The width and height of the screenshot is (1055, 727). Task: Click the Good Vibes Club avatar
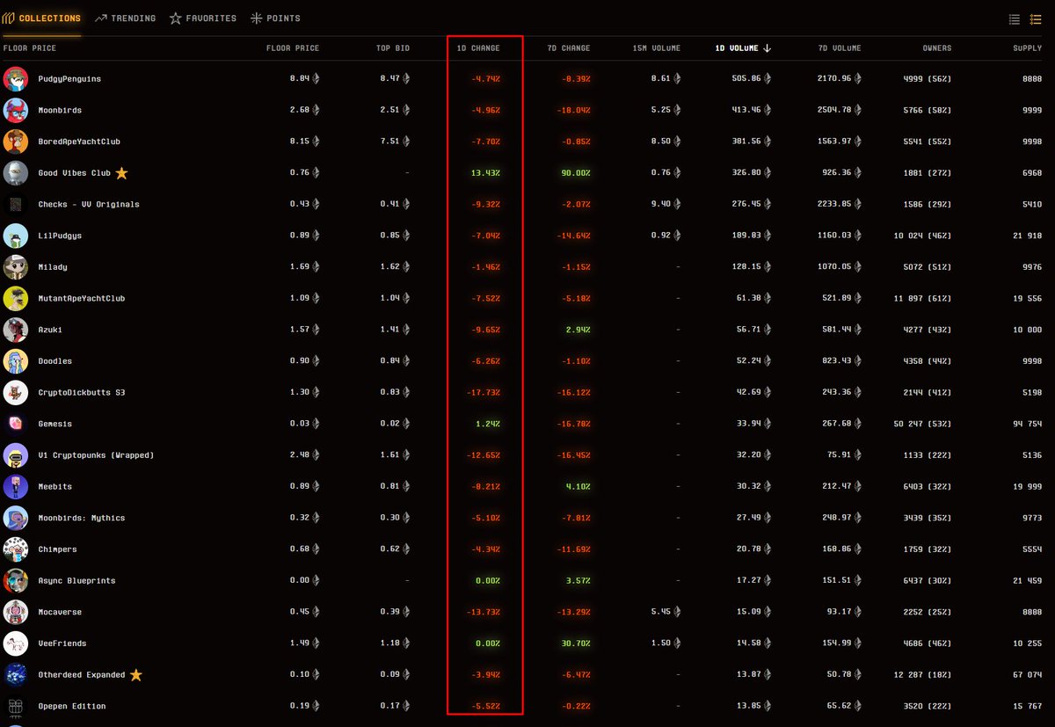pyautogui.click(x=16, y=173)
